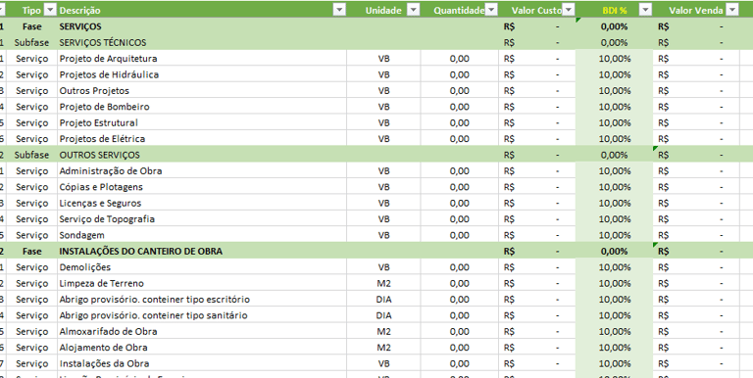Select quantity '0,00' for Administração de Obra
The height and width of the screenshot is (378, 753).
[x=460, y=170]
